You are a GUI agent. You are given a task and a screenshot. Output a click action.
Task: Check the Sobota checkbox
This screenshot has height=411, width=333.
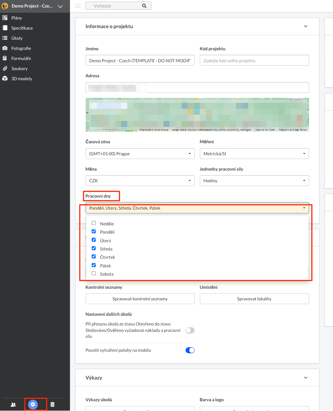(94, 273)
